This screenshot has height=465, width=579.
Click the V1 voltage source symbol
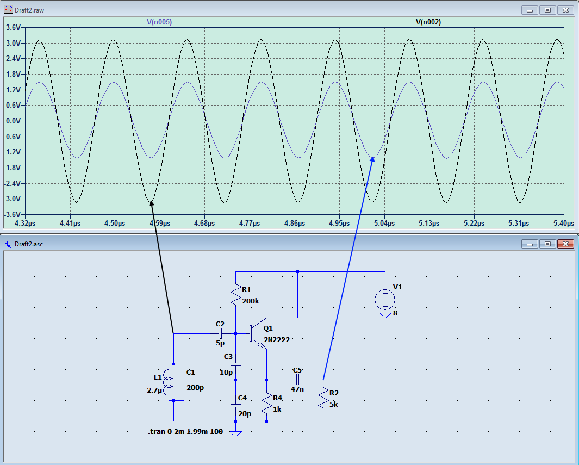[385, 299]
